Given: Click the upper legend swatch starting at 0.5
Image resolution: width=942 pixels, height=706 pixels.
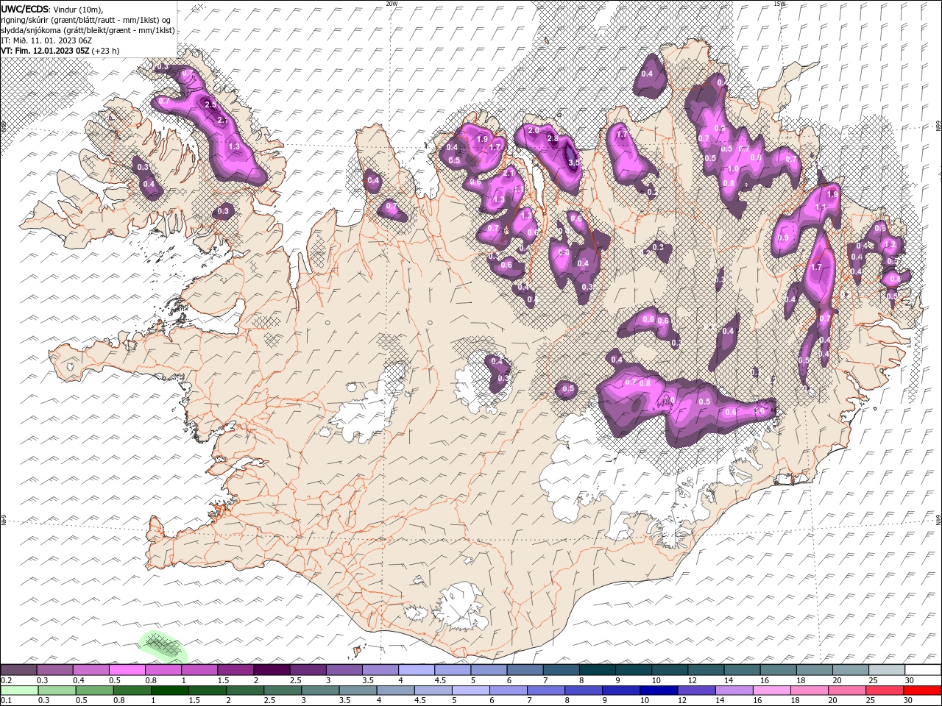Looking at the screenshot, I should pyautogui.click(x=127, y=670).
